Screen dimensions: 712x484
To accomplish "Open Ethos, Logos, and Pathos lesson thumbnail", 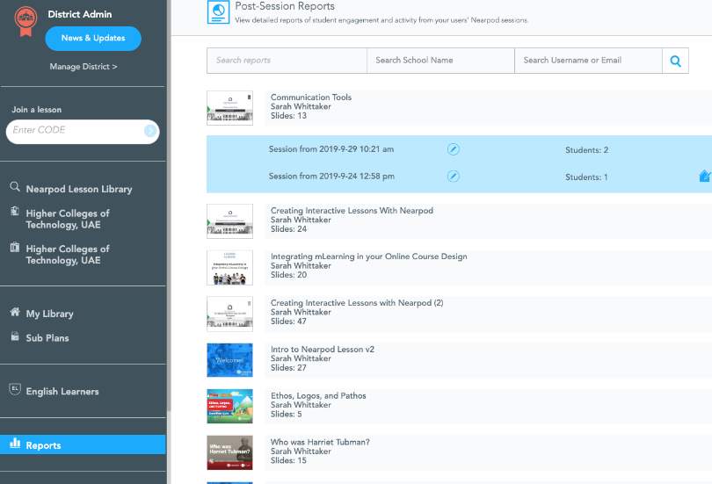I will click(229, 406).
